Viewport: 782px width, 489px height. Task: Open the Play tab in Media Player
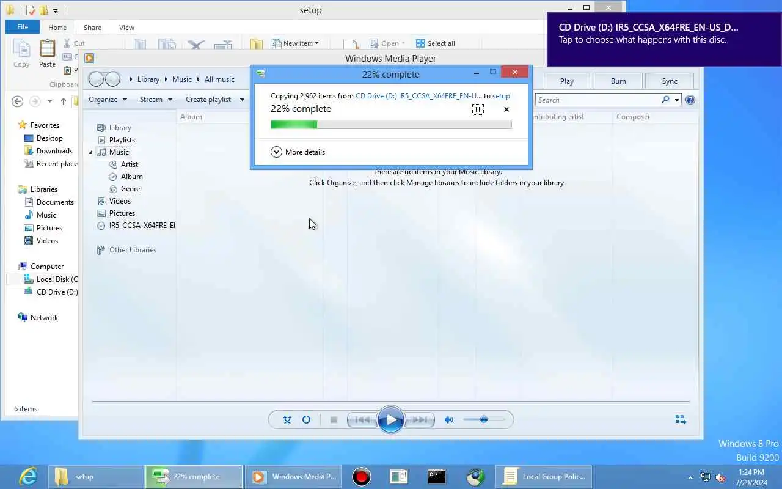(566, 81)
